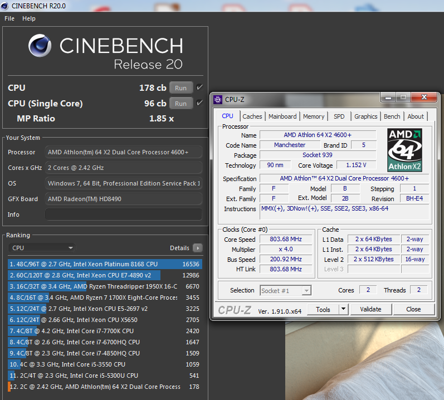Expand the Tools dropdown arrow in CPU-Z
The height and width of the screenshot is (400, 444).
[343, 309]
